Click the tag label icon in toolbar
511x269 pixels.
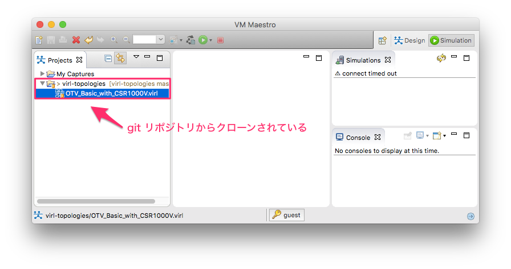pos(173,40)
